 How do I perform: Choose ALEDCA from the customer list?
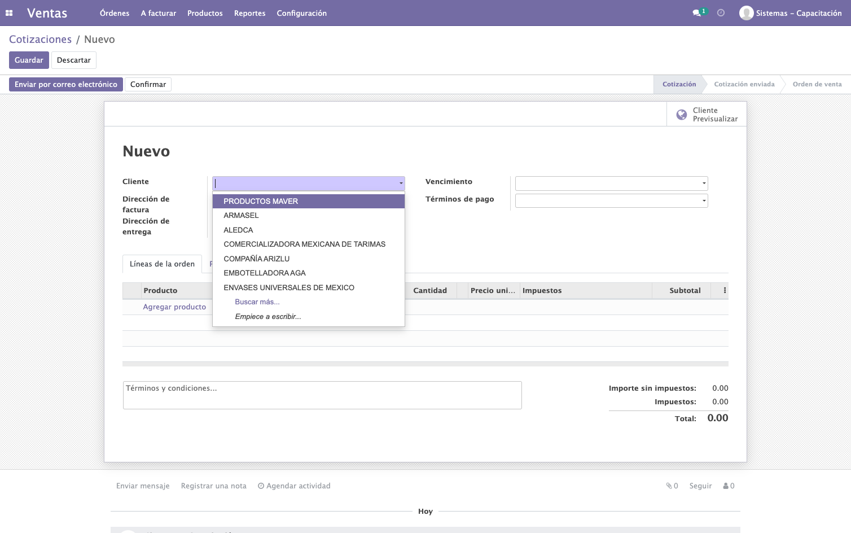[309, 230]
